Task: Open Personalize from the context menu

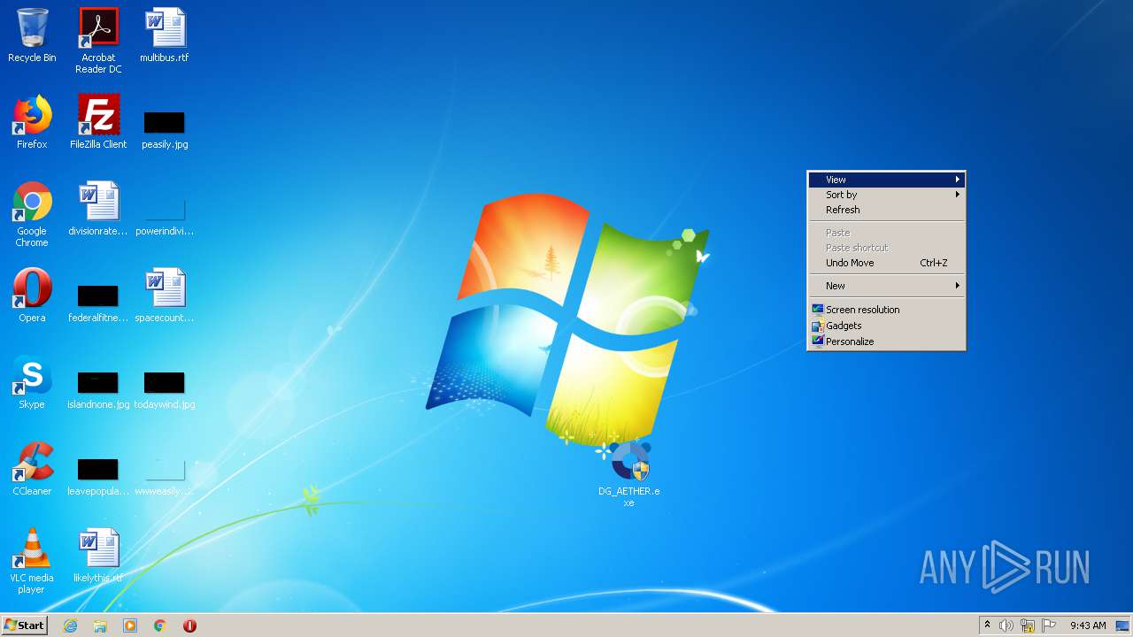Action: (886, 342)
